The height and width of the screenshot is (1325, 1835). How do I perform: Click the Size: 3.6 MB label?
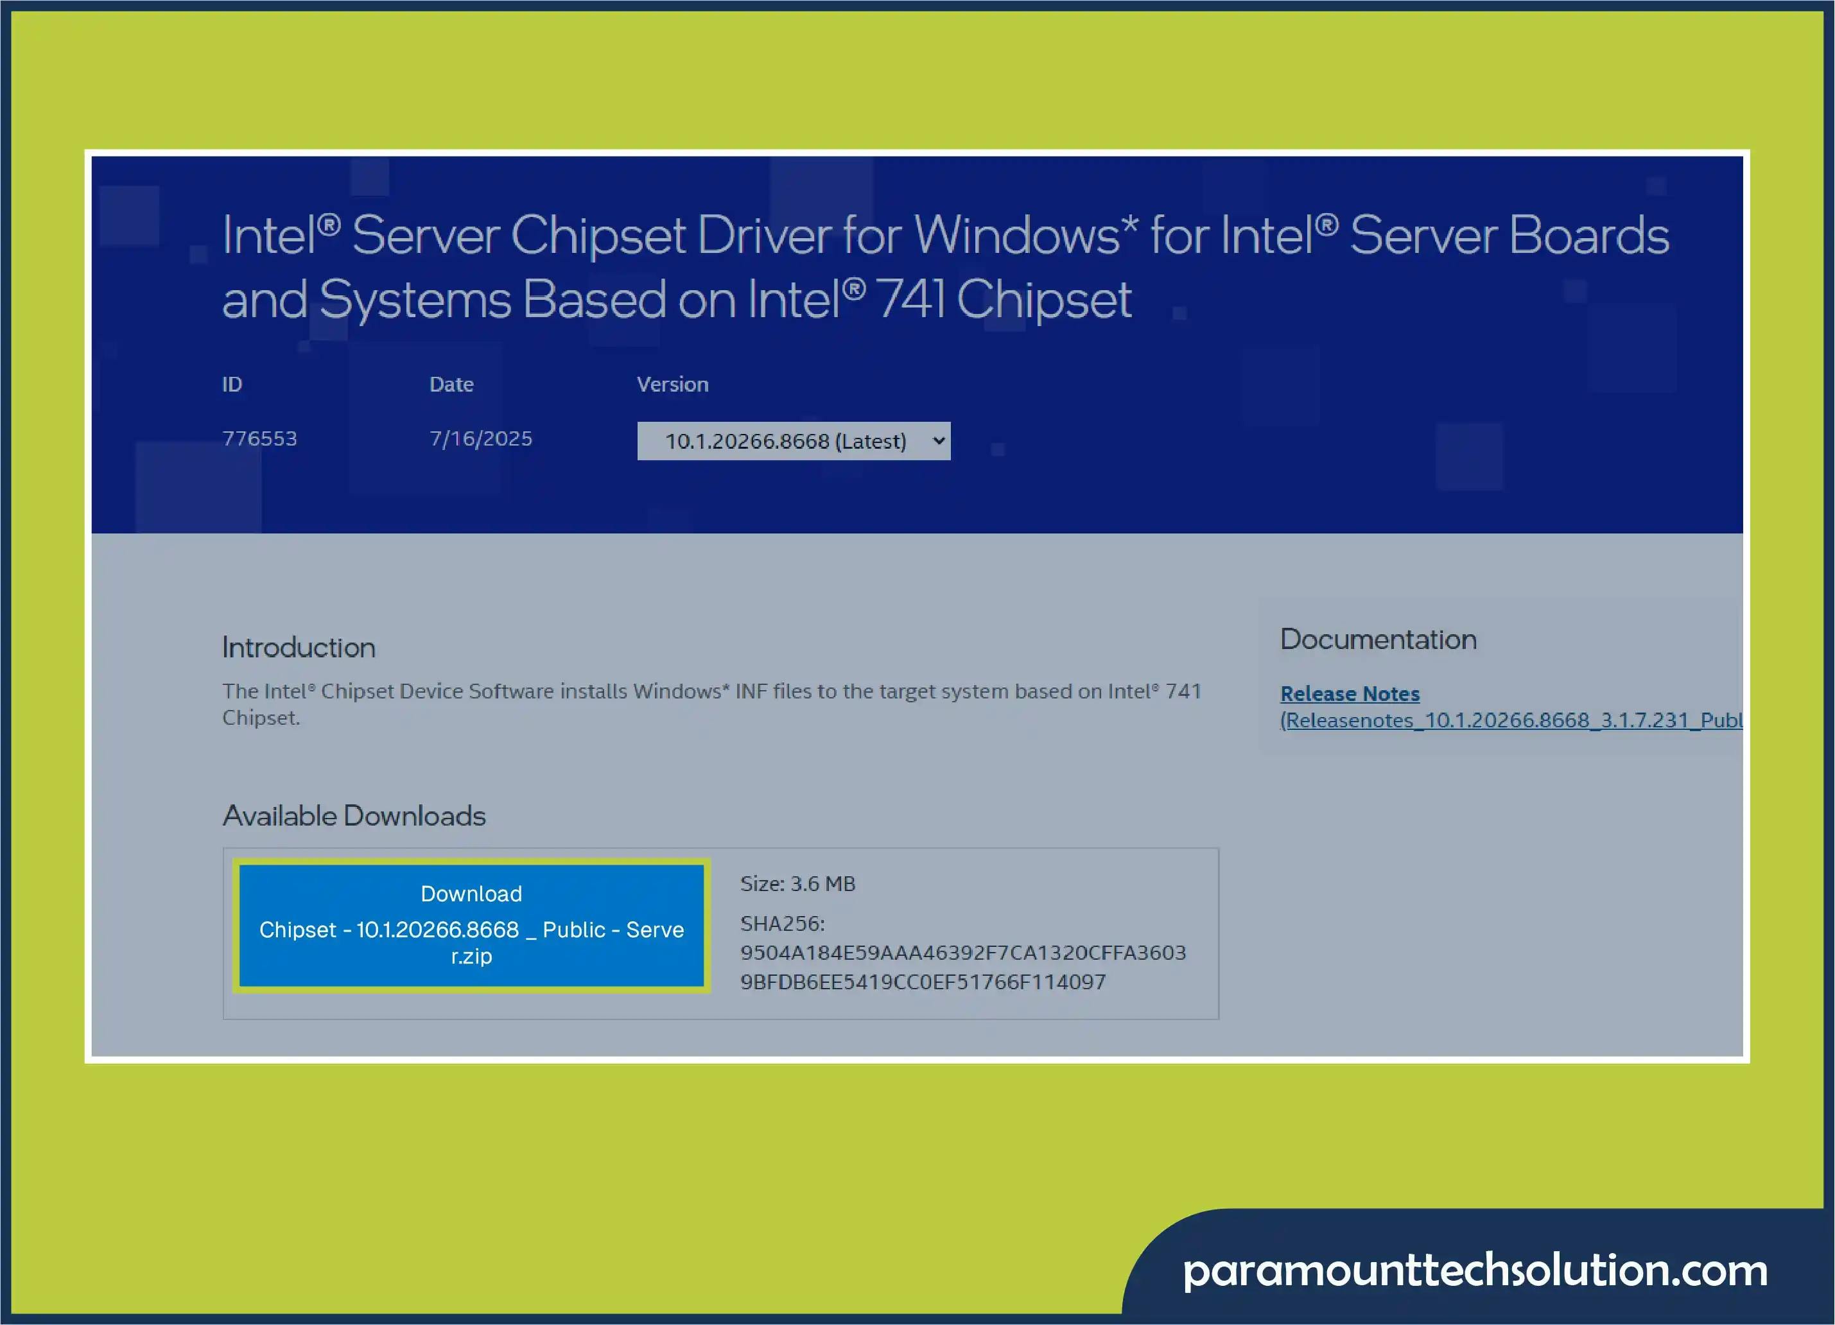pos(797,883)
